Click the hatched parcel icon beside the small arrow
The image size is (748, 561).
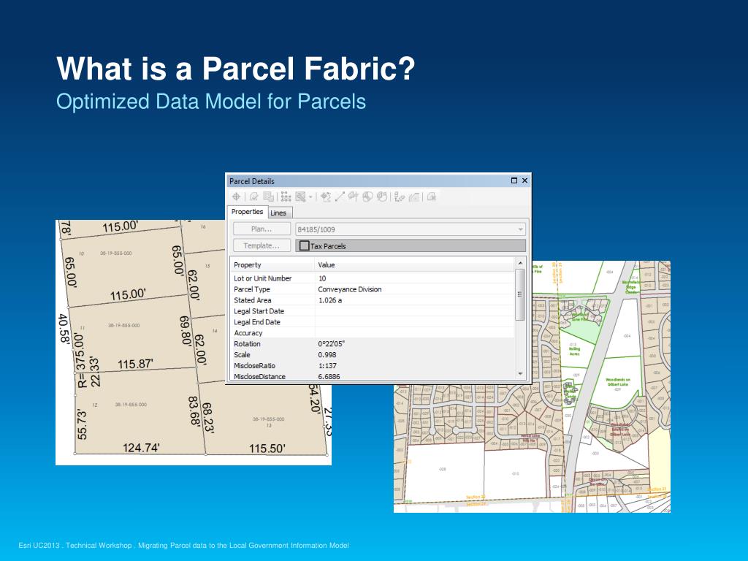(300, 196)
